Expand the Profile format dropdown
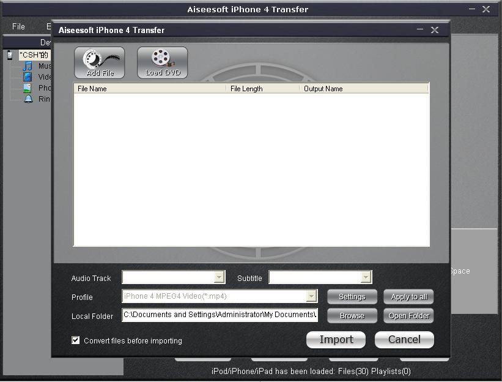The width and height of the screenshot is (502, 382). [x=311, y=296]
